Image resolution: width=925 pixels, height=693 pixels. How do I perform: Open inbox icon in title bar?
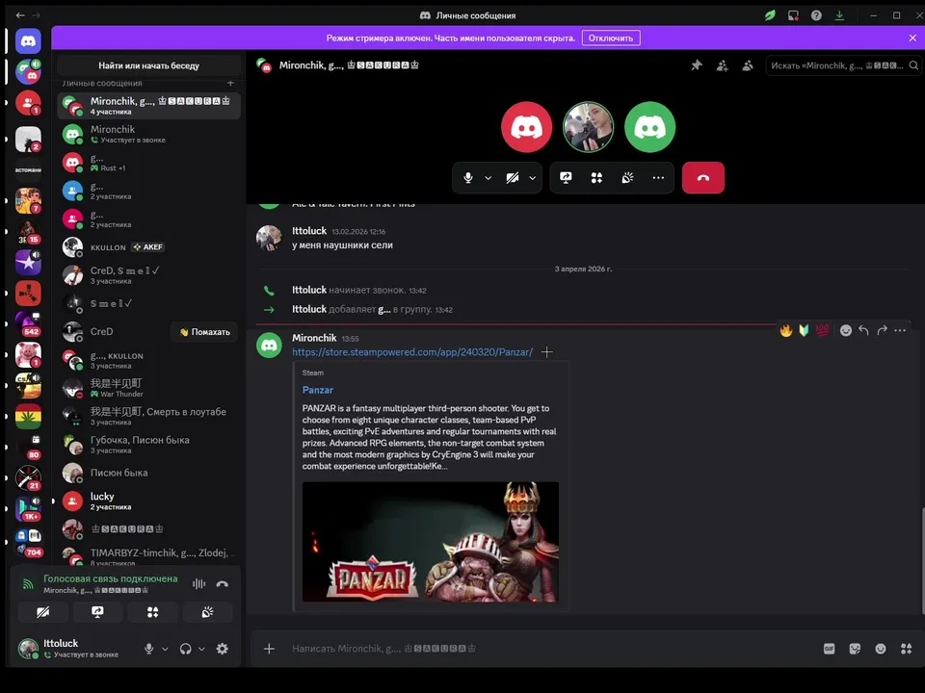pyautogui.click(x=793, y=15)
